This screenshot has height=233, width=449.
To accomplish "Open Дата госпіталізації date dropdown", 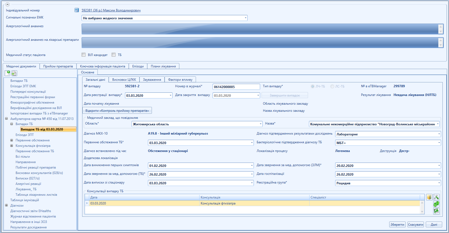I will coord(439,174).
